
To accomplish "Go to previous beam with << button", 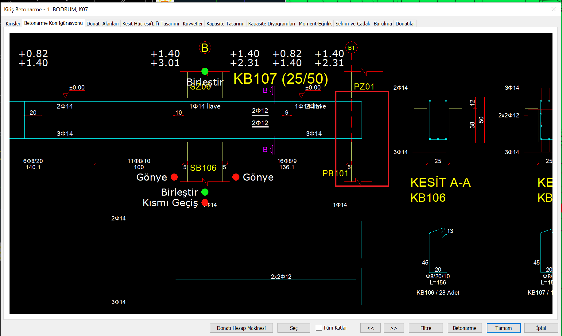I will click(370, 328).
